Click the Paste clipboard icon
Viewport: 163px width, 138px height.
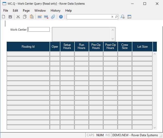pos(32,17)
